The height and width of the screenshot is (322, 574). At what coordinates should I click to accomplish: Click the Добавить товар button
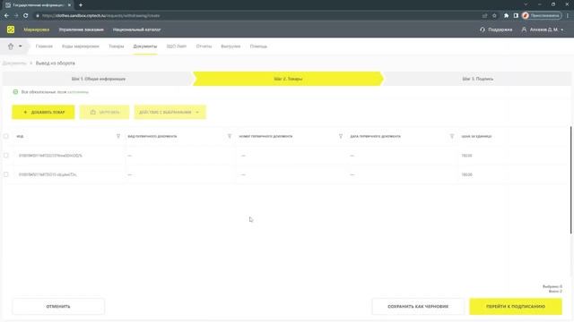43,112
